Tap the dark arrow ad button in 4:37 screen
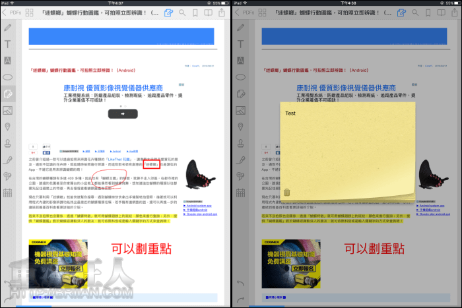The image size is (462, 308). click(120, 113)
